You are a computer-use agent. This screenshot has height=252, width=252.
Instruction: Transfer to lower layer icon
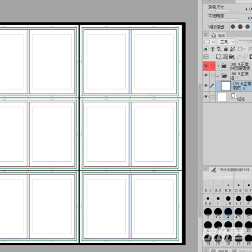pos(239,57)
